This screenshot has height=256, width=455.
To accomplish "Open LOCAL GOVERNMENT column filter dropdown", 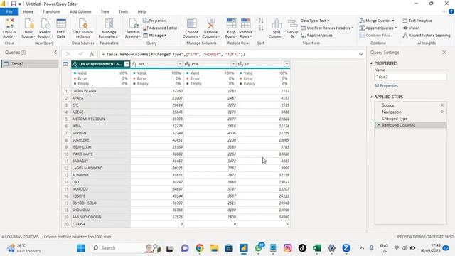I will coord(127,64).
